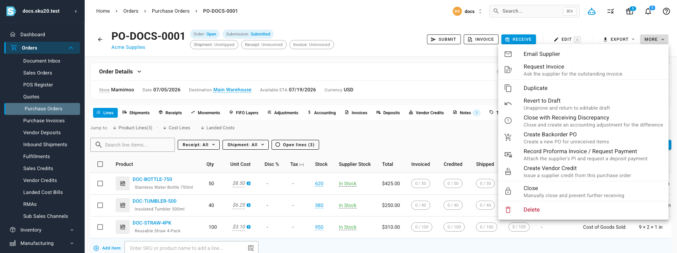Open the docs account switcher
The height and width of the screenshot is (253, 677).
[x=468, y=11]
